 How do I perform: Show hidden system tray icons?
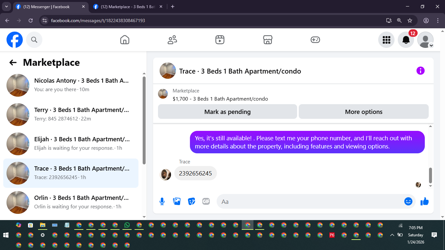(x=392, y=235)
